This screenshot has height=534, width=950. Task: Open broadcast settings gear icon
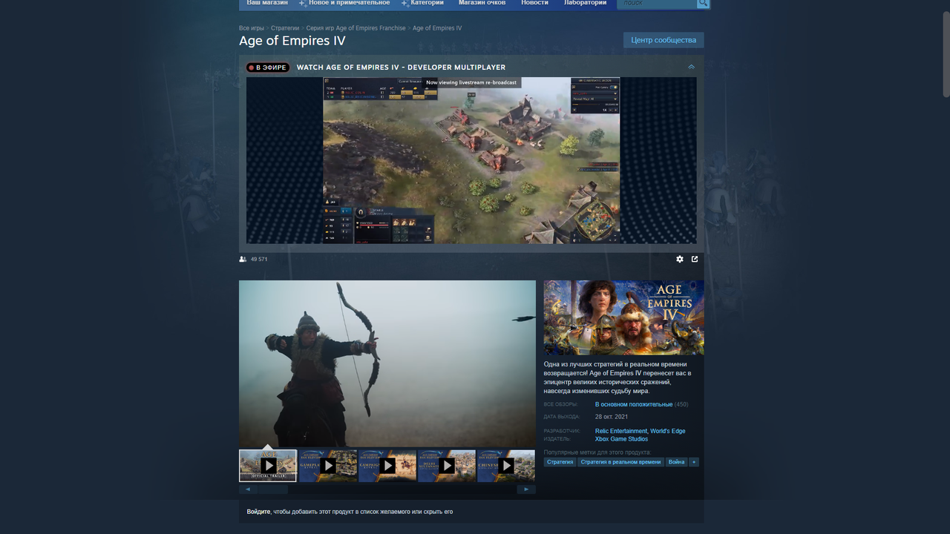tap(680, 259)
